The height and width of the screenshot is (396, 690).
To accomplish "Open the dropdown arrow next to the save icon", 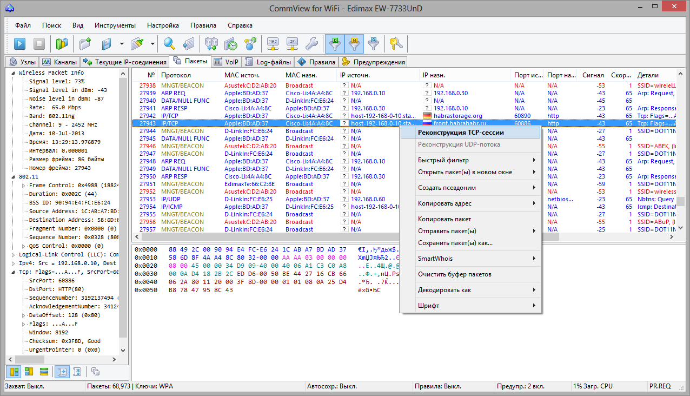I will pyautogui.click(x=122, y=44).
